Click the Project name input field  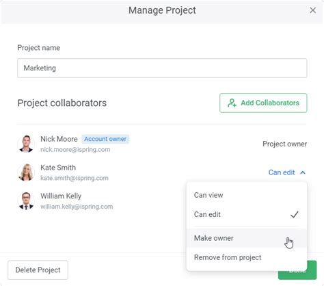point(162,68)
